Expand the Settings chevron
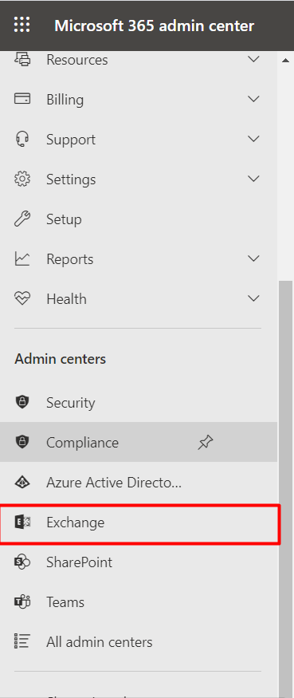Viewport: 294px width, 698px height. click(253, 179)
